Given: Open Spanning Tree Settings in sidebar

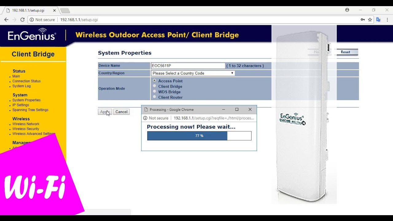Looking at the screenshot, I should tap(30, 110).
